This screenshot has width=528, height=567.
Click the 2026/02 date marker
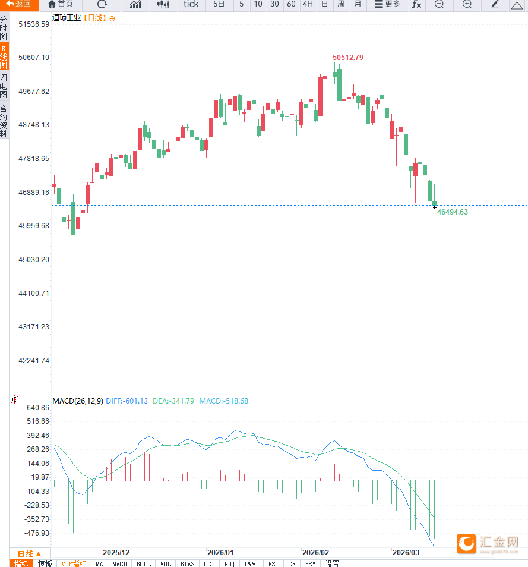point(316,553)
